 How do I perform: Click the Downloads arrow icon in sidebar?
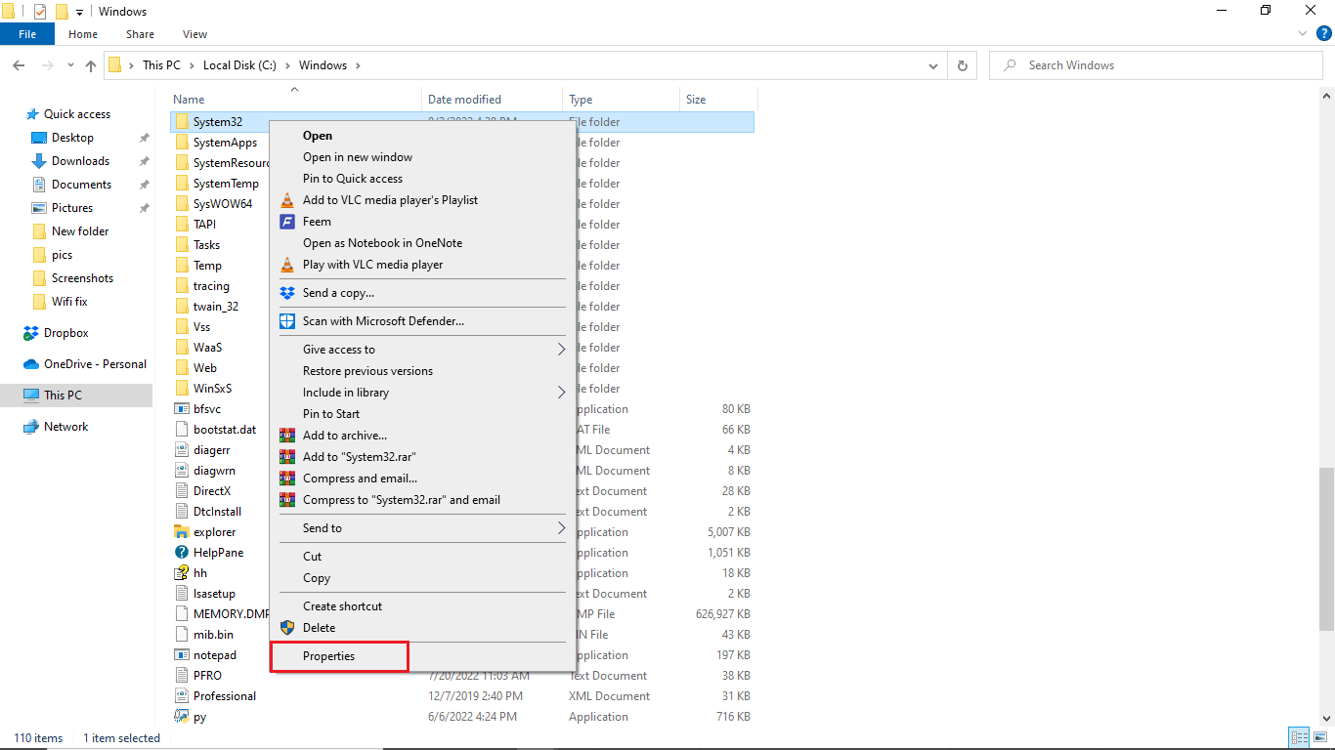39,161
